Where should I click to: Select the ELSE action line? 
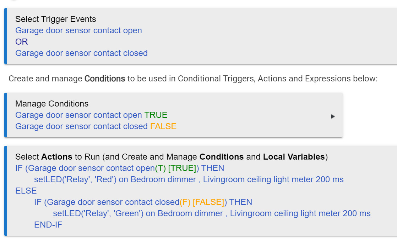pos(26,191)
